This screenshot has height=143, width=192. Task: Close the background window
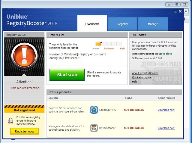coord(185,5)
